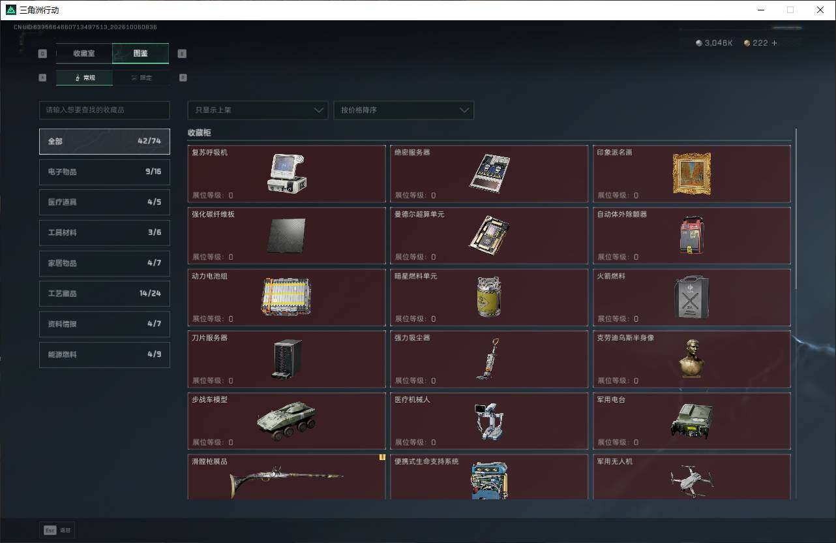Switch to the 图鉴 tab
Screen dimensions: 836x543
(141, 54)
